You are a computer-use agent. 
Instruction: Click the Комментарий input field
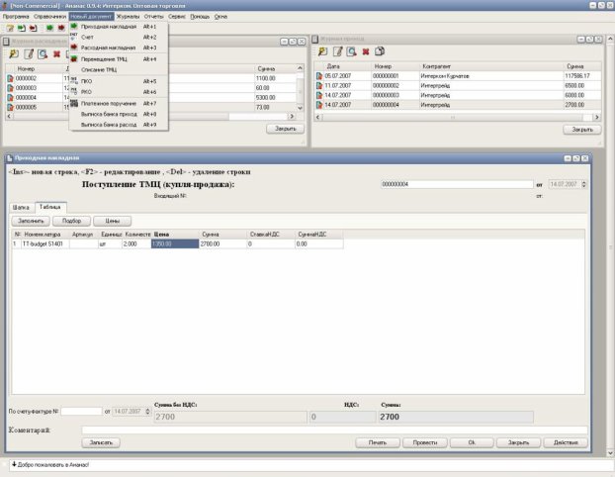point(334,430)
